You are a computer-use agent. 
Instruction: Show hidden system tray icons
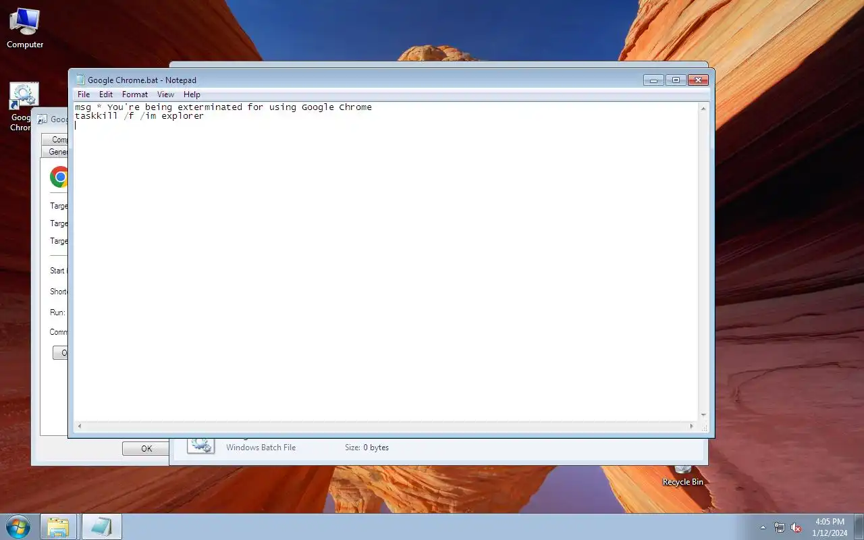(x=763, y=527)
